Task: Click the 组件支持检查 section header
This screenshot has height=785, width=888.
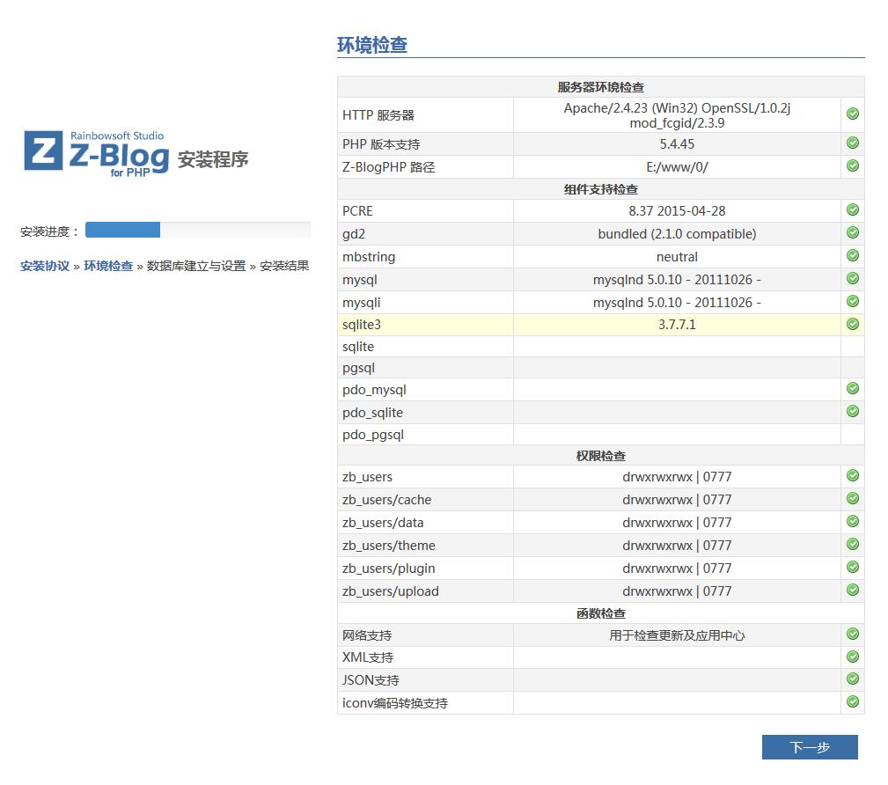Action: point(601,189)
